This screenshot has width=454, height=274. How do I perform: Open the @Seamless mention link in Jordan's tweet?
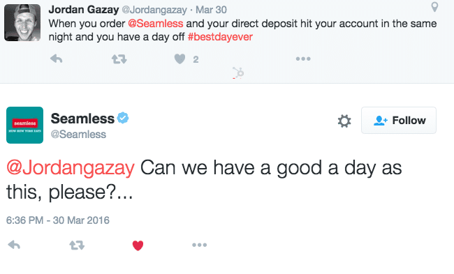pyautogui.click(x=156, y=24)
